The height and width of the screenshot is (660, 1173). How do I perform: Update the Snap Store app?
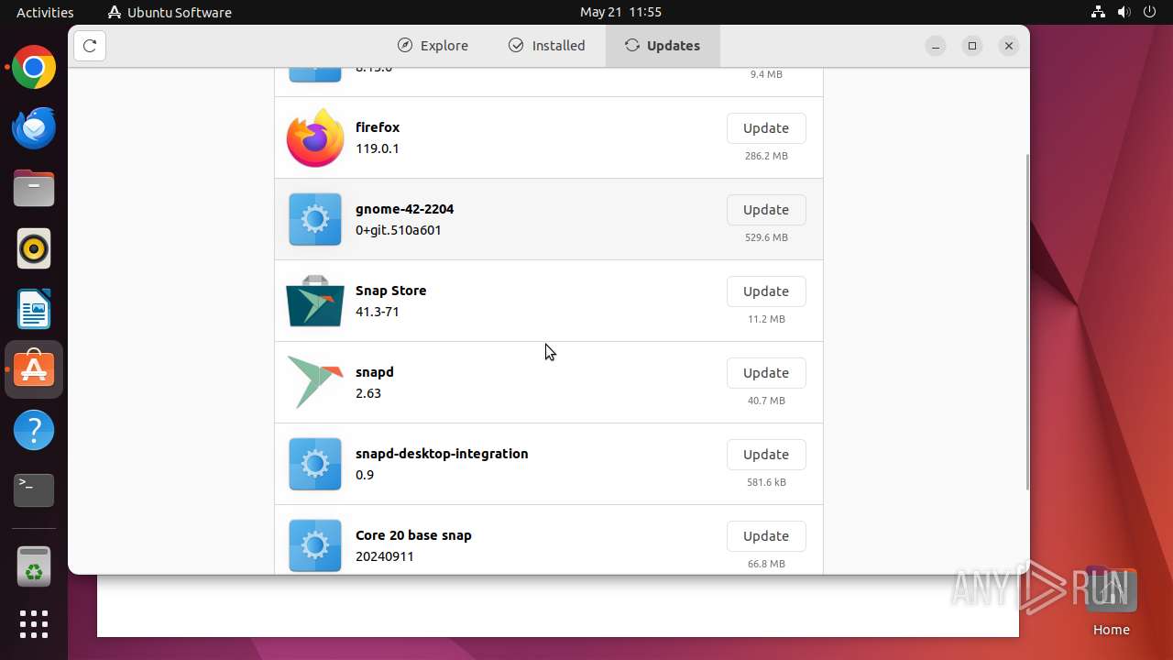click(x=766, y=291)
